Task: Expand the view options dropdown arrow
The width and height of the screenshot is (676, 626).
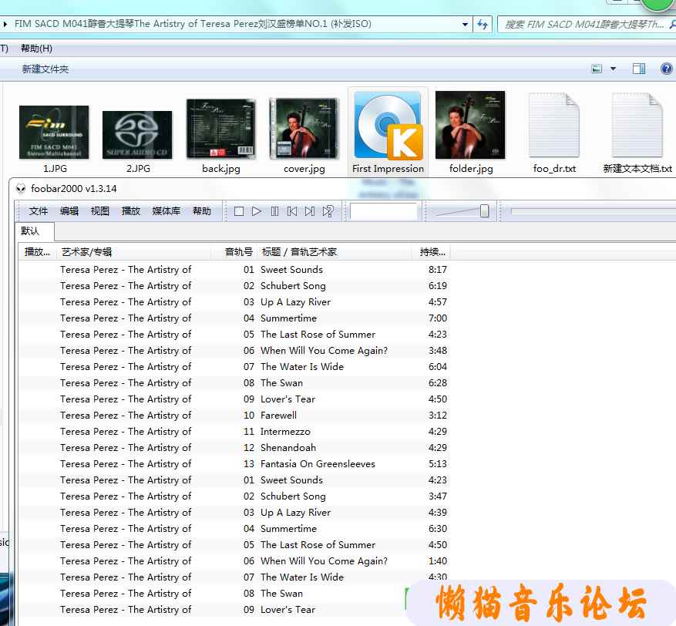Action: click(613, 69)
